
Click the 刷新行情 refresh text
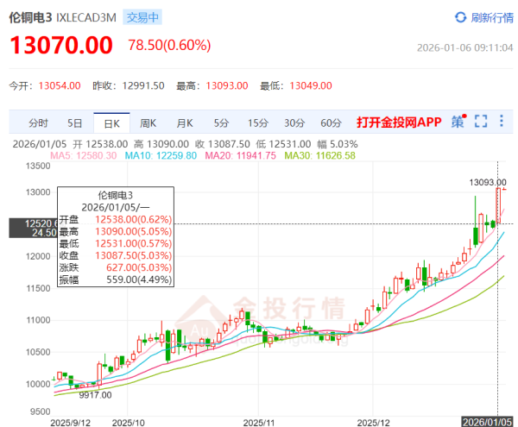click(x=492, y=17)
